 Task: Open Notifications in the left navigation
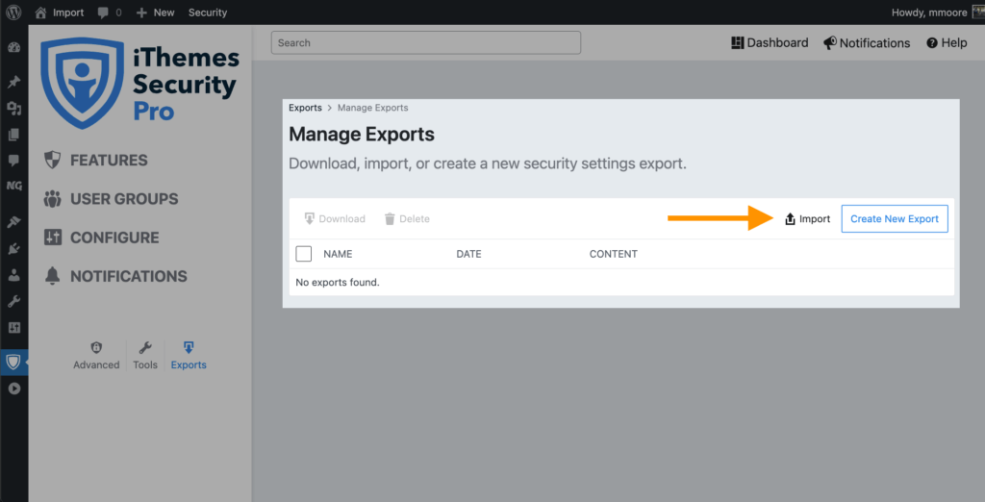pyautogui.click(x=115, y=276)
